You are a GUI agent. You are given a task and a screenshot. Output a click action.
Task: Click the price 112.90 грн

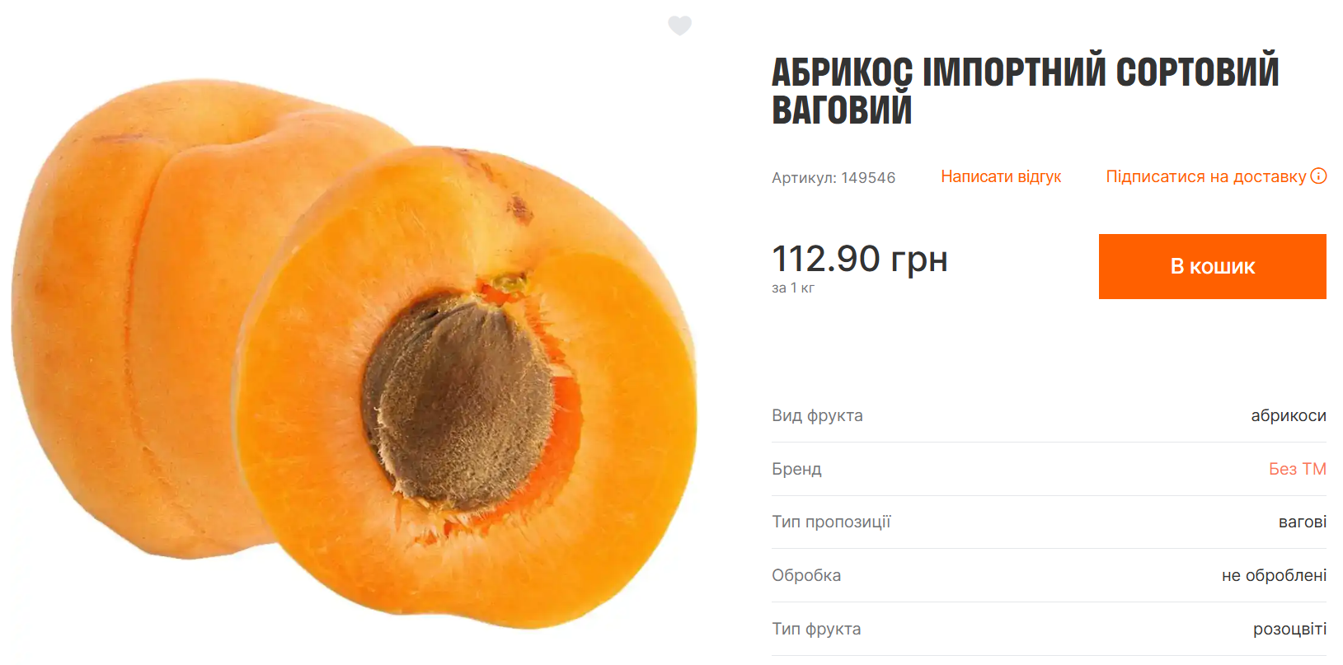coord(860,259)
